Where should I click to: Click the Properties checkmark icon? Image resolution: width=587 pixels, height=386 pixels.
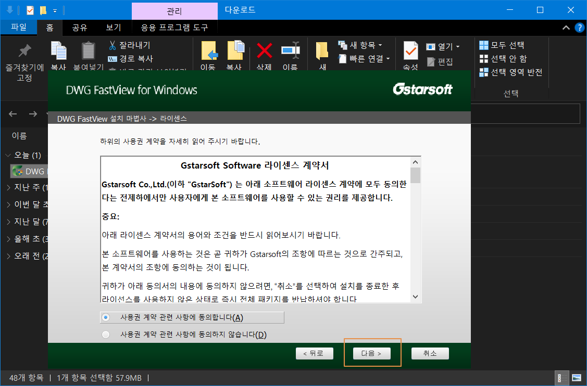click(x=410, y=50)
